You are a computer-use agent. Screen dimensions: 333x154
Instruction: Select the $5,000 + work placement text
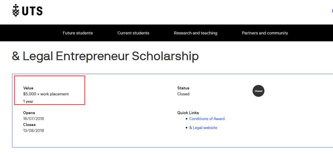coord(46,94)
